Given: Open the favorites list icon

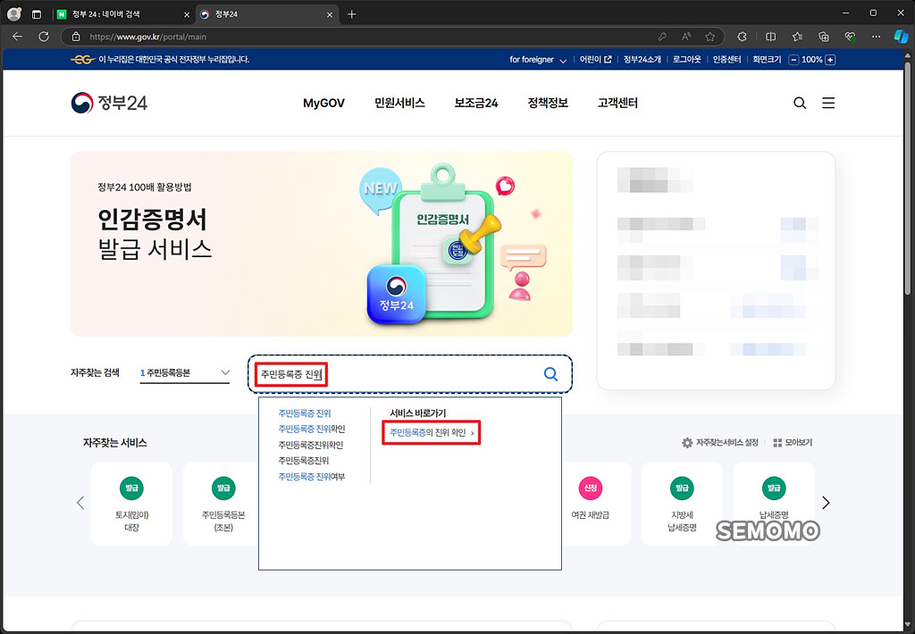Looking at the screenshot, I should click(797, 37).
